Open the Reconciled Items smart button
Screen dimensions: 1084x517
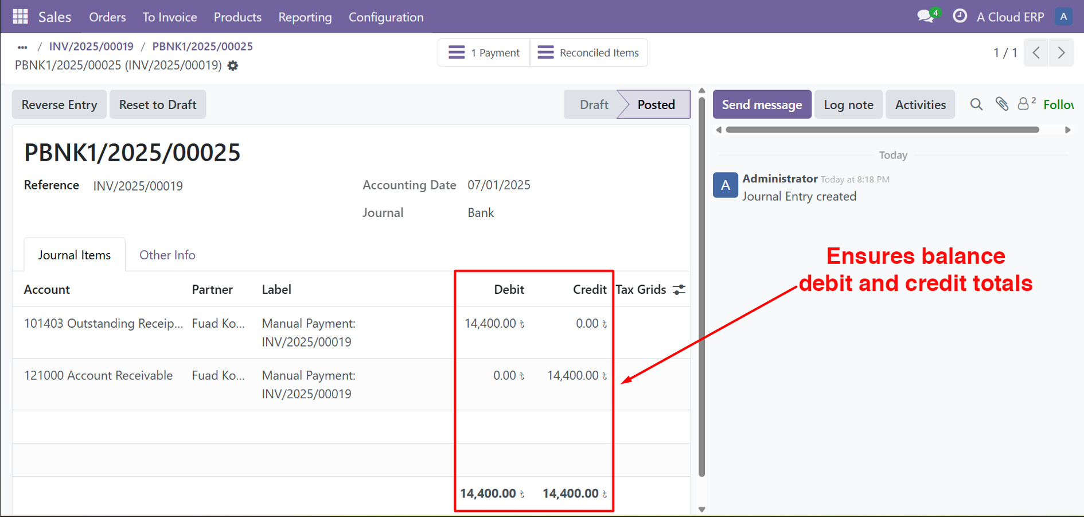(x=588, y=53)
